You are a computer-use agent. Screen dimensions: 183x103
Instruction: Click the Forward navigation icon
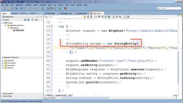coord(35,8)
